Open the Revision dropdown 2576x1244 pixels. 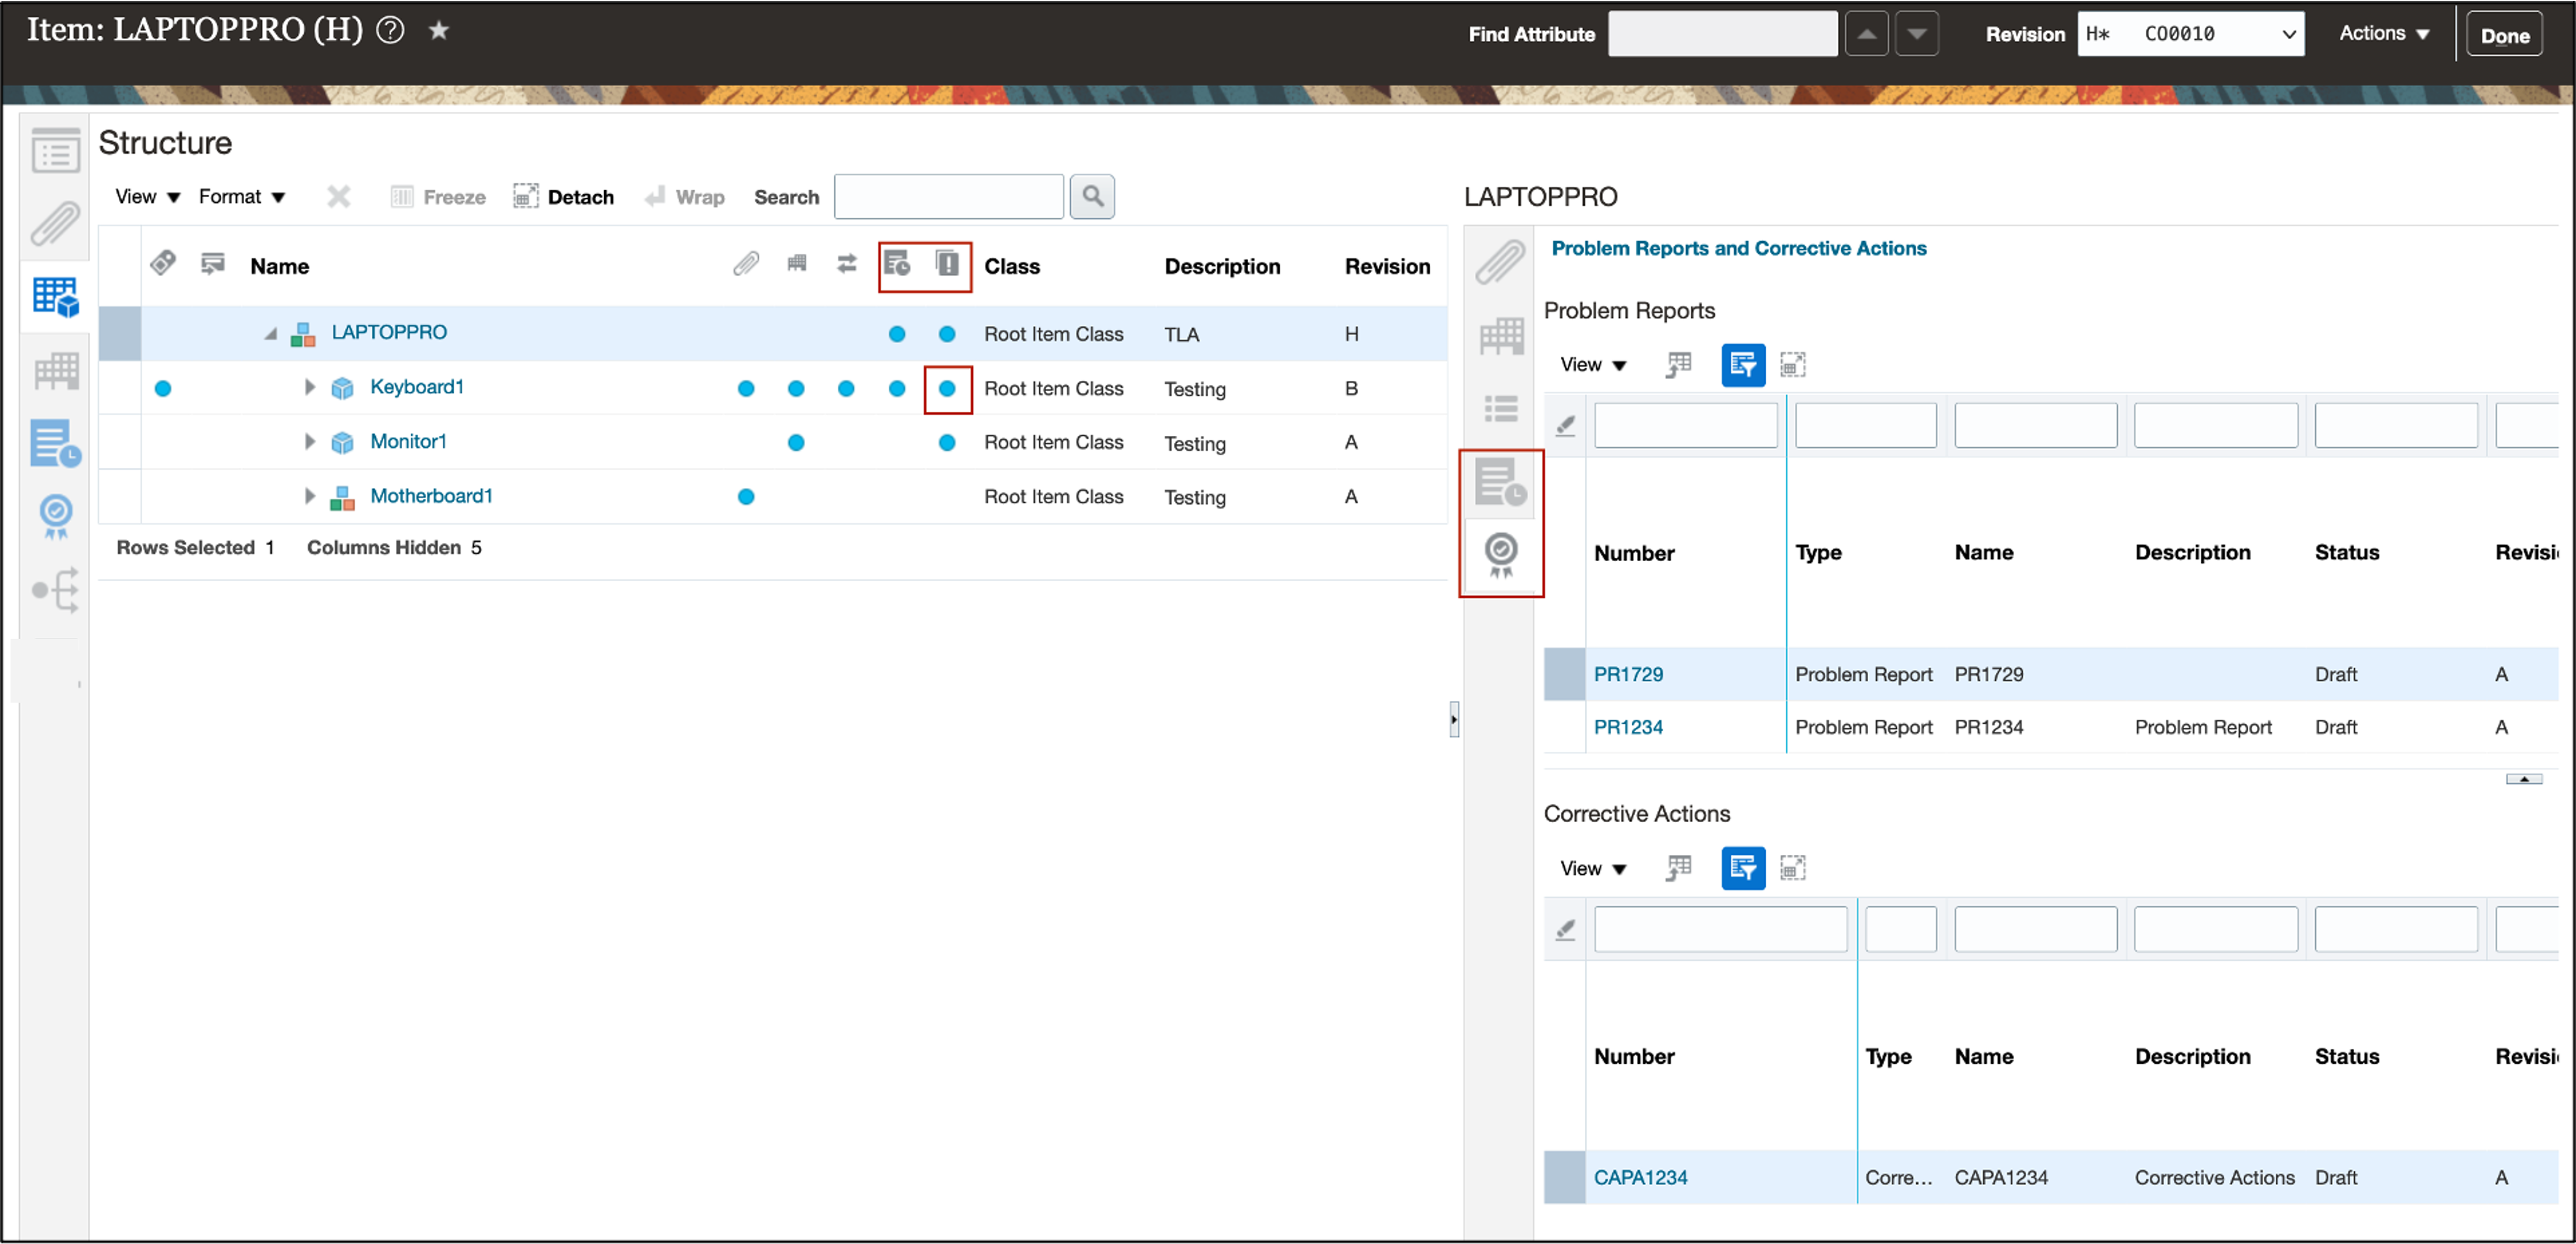pyautogui.click(x=2190, y=34)
